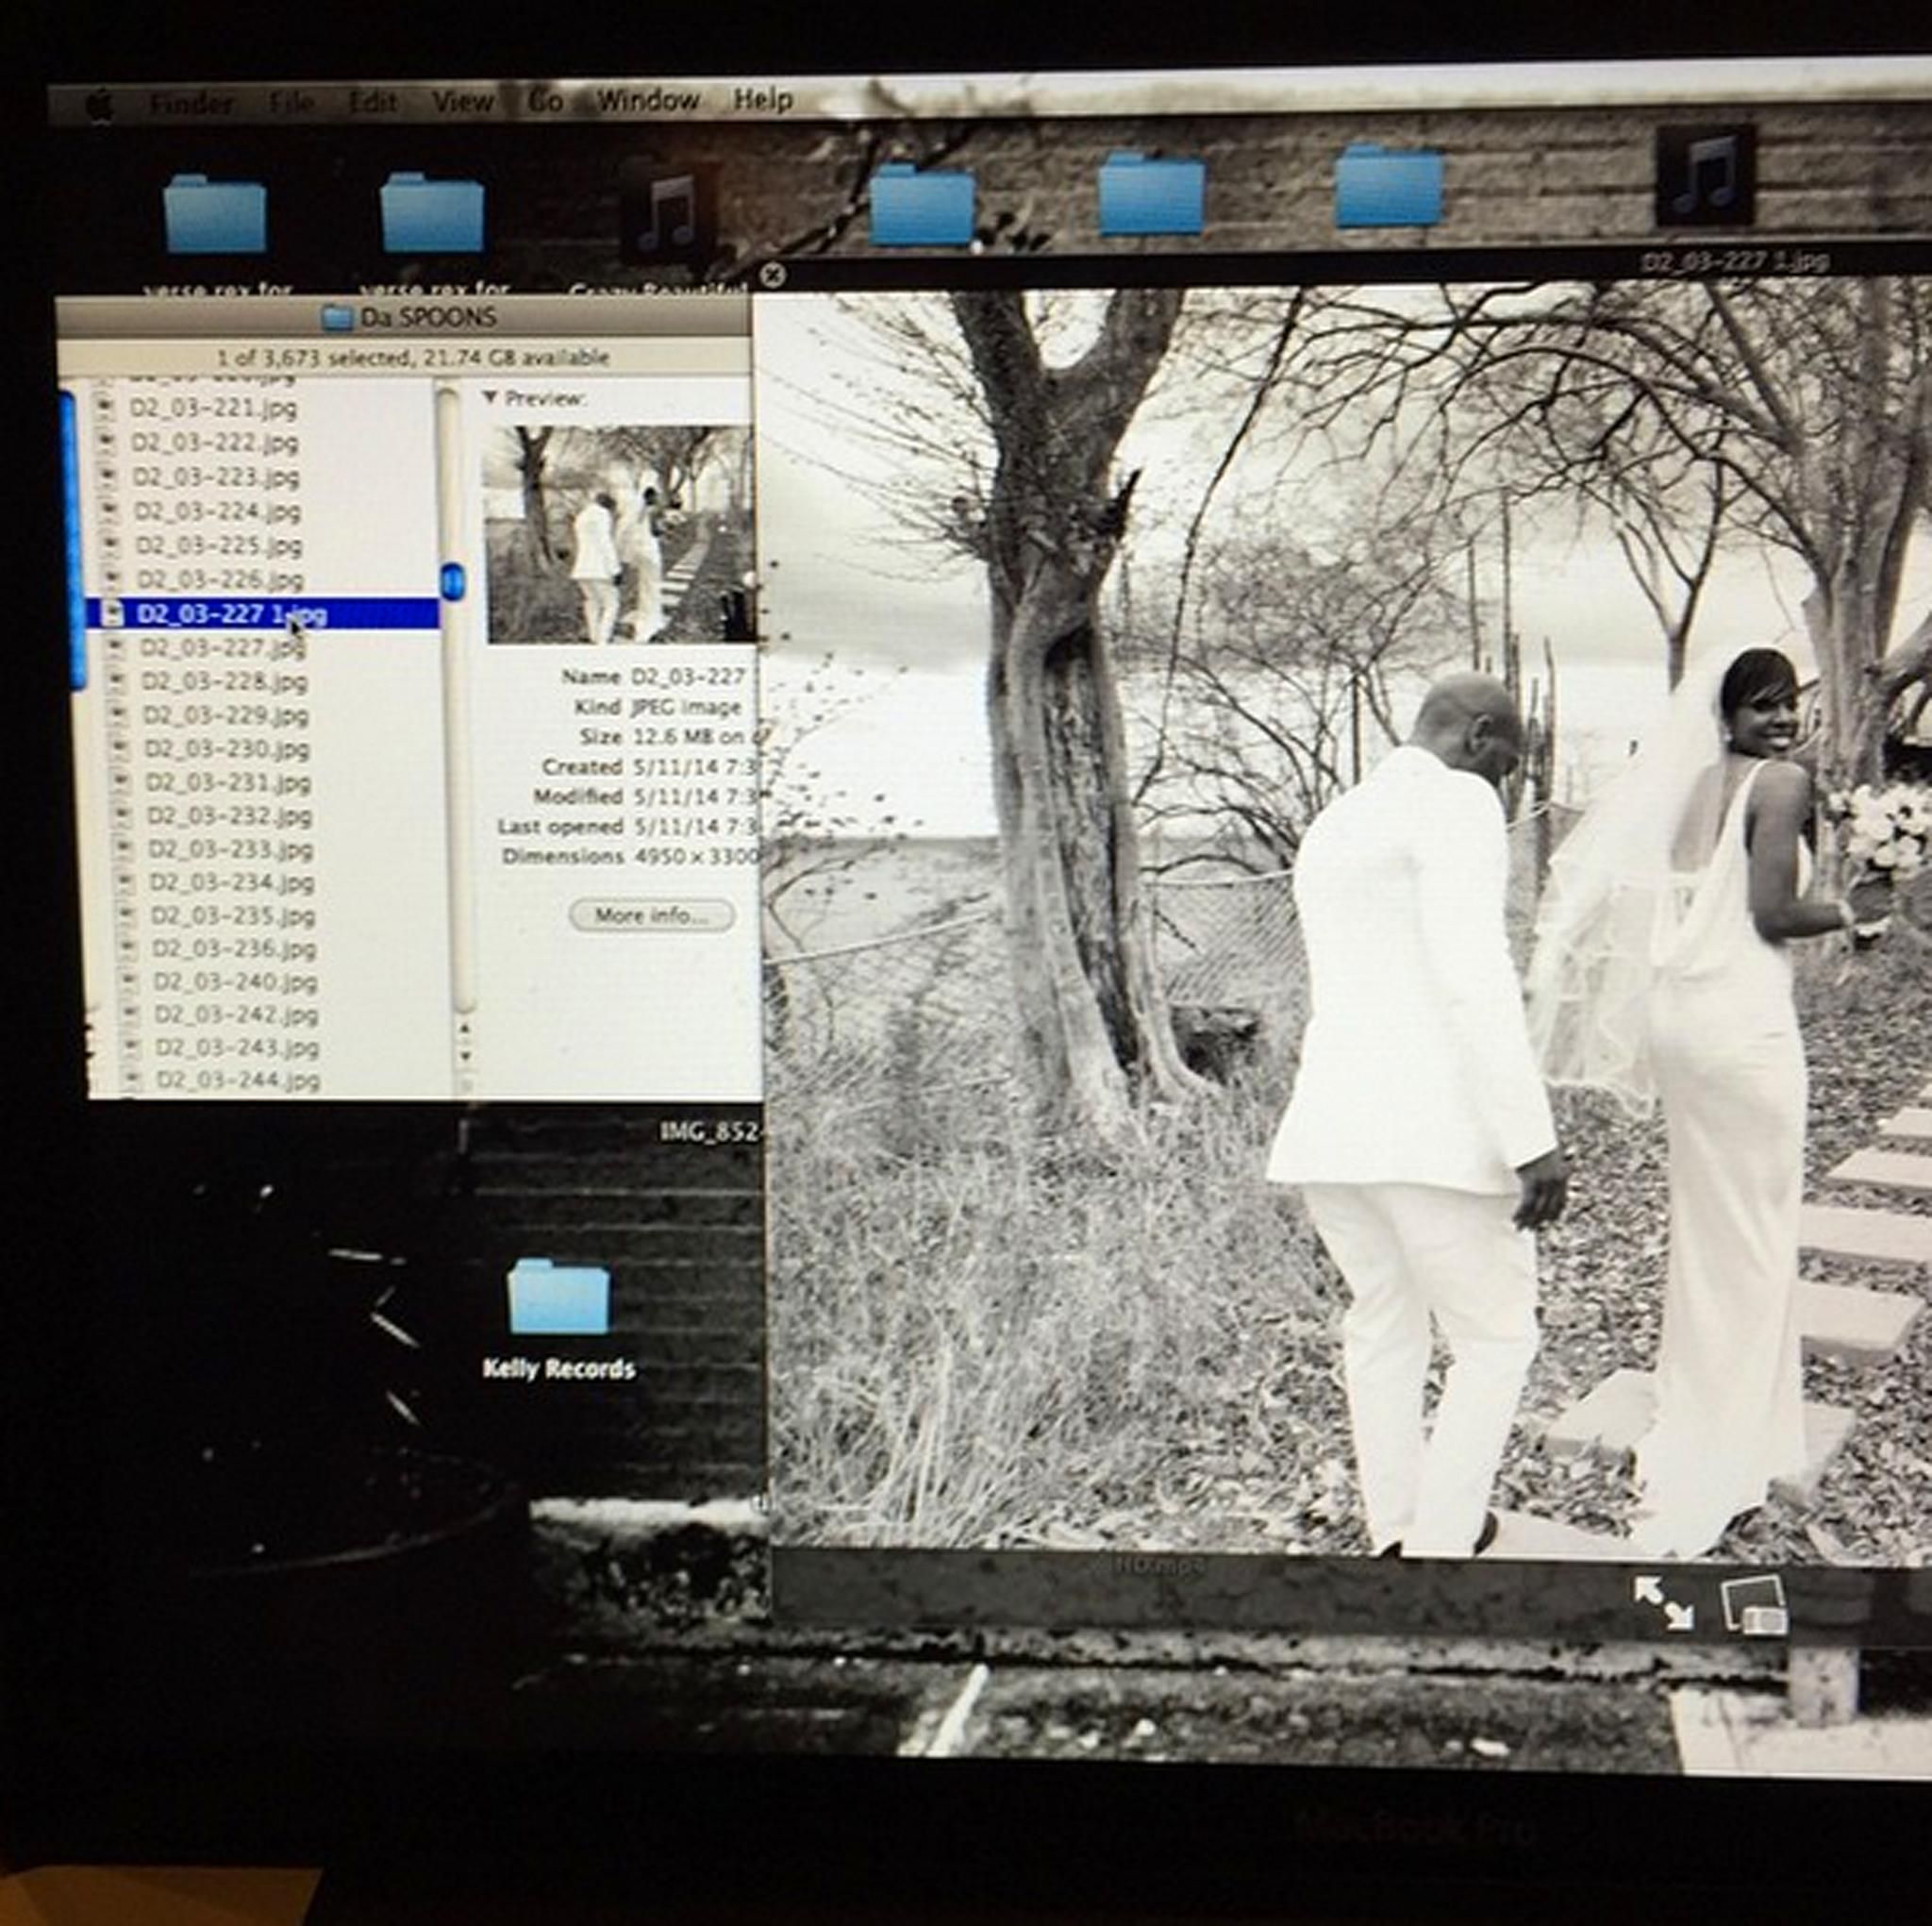Click the scrollbar up arrow
The width and height of the screenshot is (1932, 1926).
[464, 1029]
